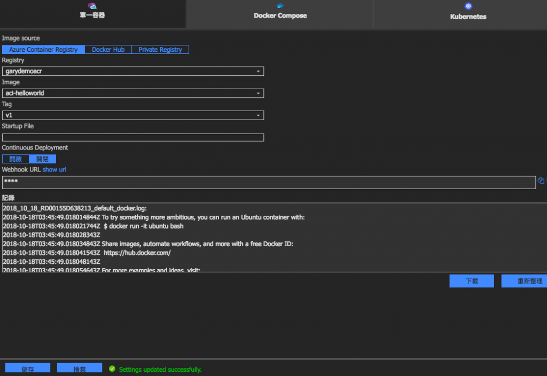Click the 儲存 save button
Viewport: 547px width, 376px height.
(x=28, y=369)
